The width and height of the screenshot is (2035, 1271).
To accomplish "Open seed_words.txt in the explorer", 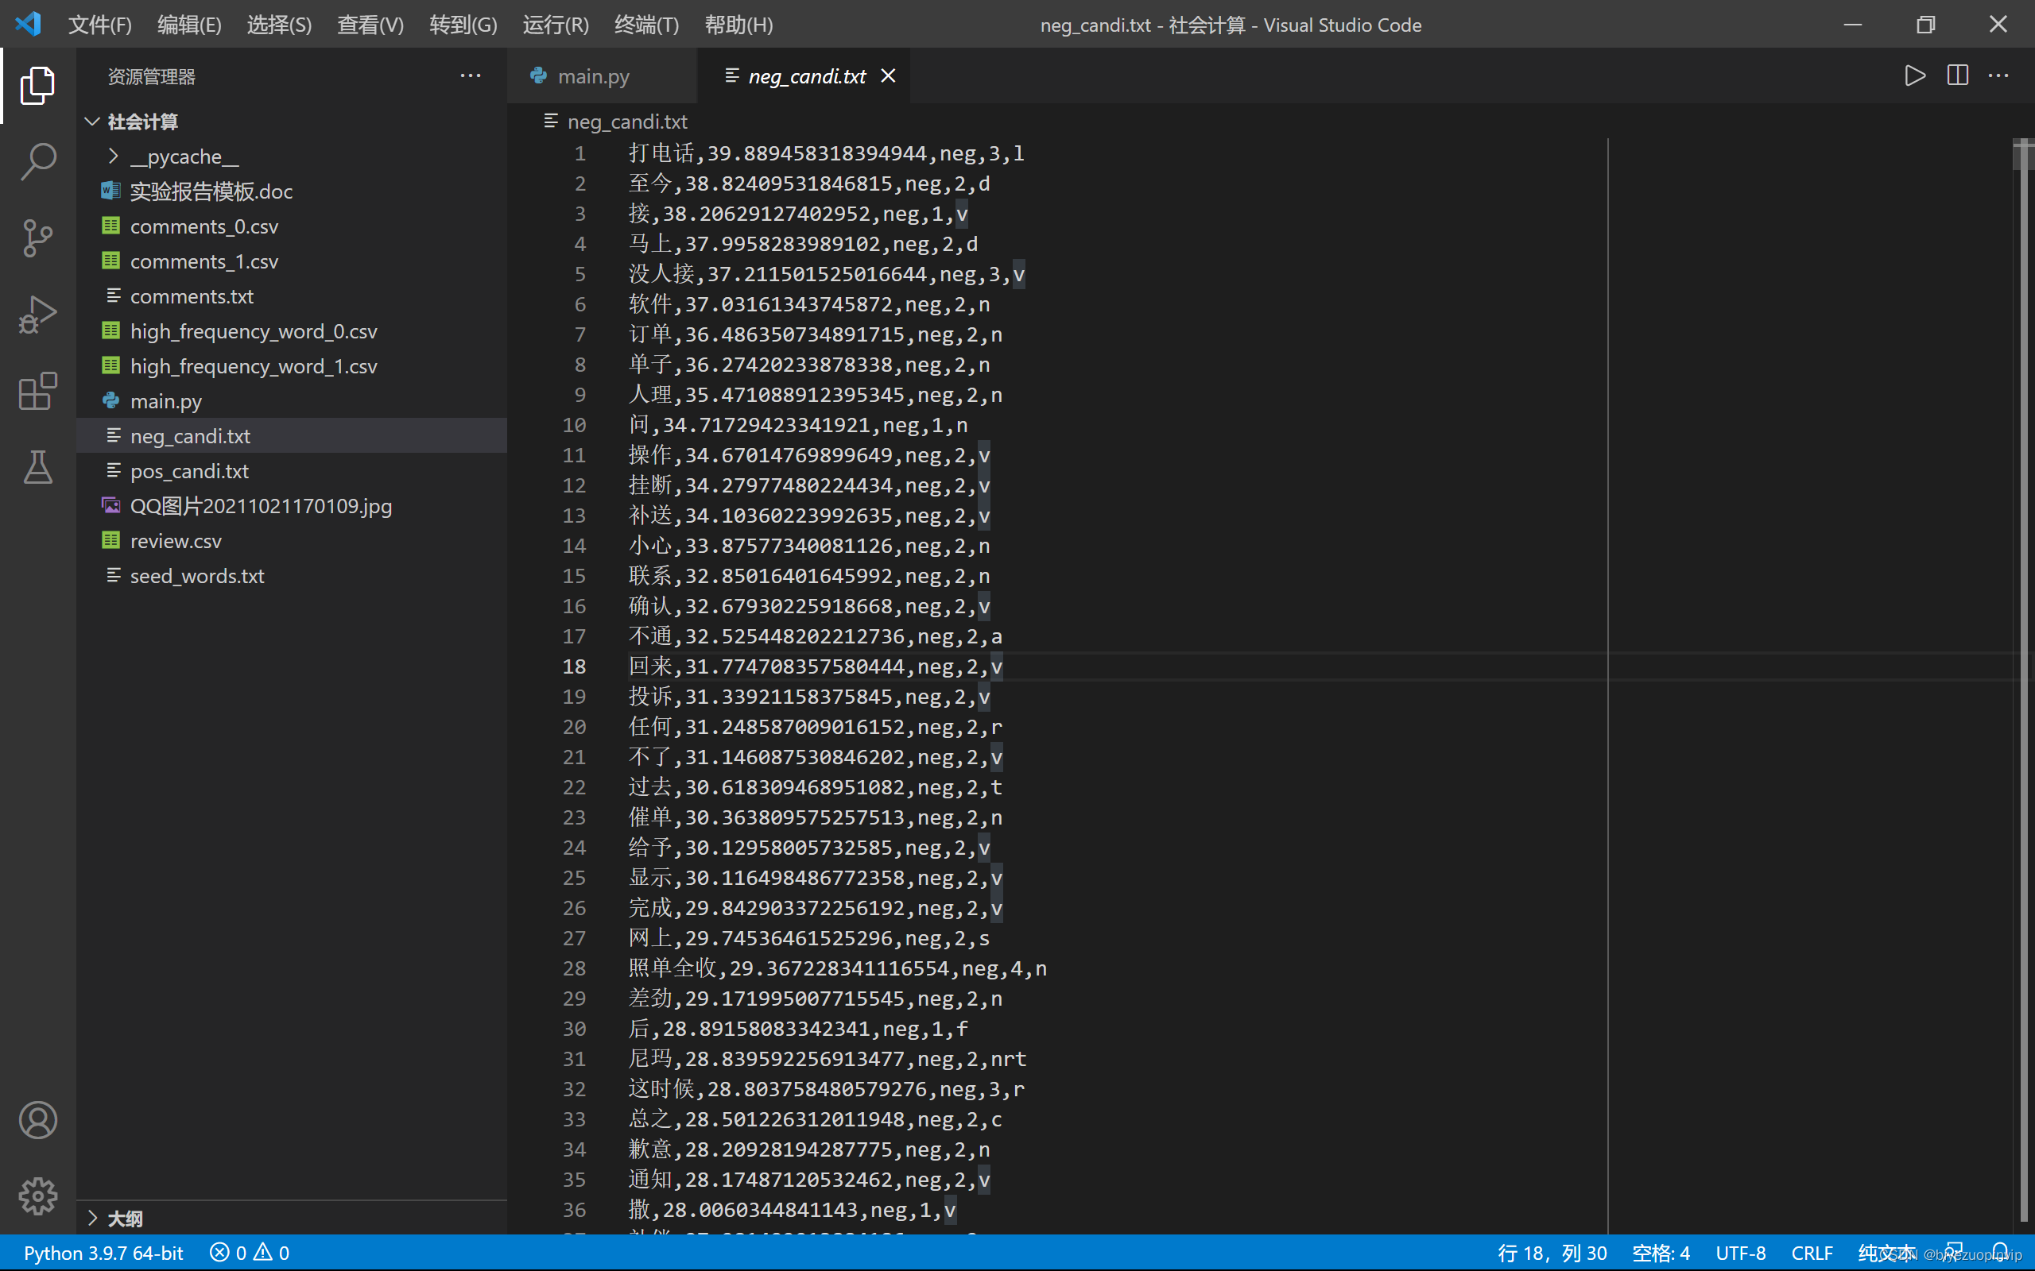I will 197,576.
